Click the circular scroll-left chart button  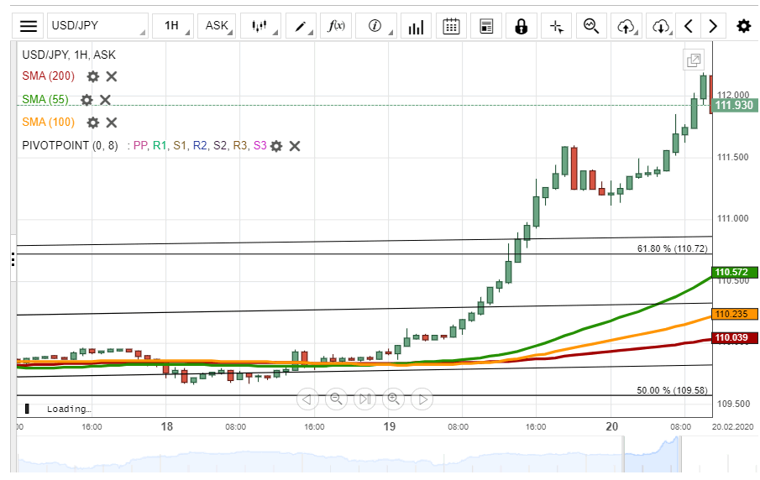pos(307,399)
